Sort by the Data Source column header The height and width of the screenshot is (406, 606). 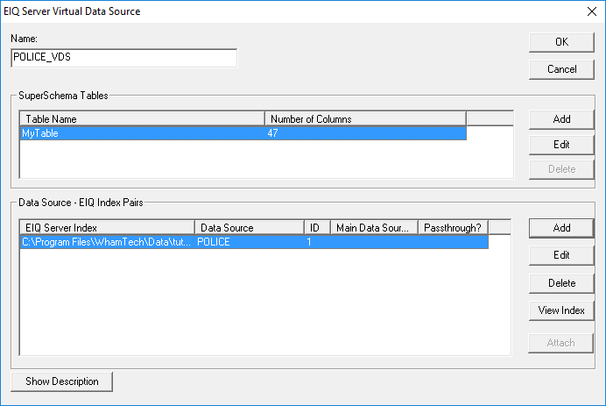(250, 228)
